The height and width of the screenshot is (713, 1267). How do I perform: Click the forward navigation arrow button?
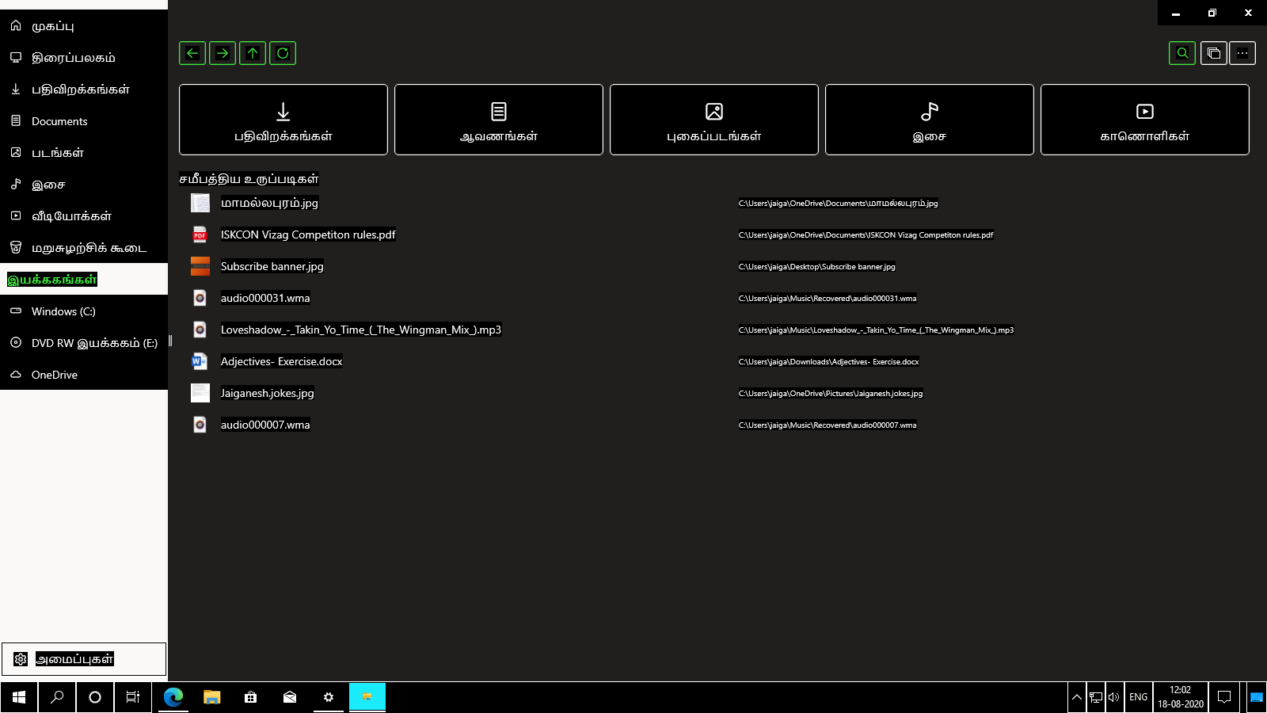pyautogui.click(x=223, y=53)
